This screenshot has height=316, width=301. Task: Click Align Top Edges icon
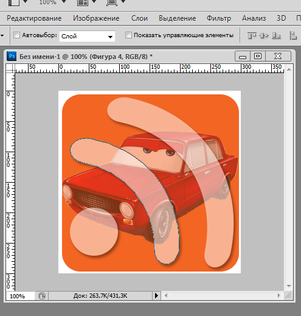[252, 36]
